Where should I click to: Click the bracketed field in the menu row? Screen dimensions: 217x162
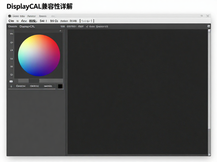click(87, 21)
